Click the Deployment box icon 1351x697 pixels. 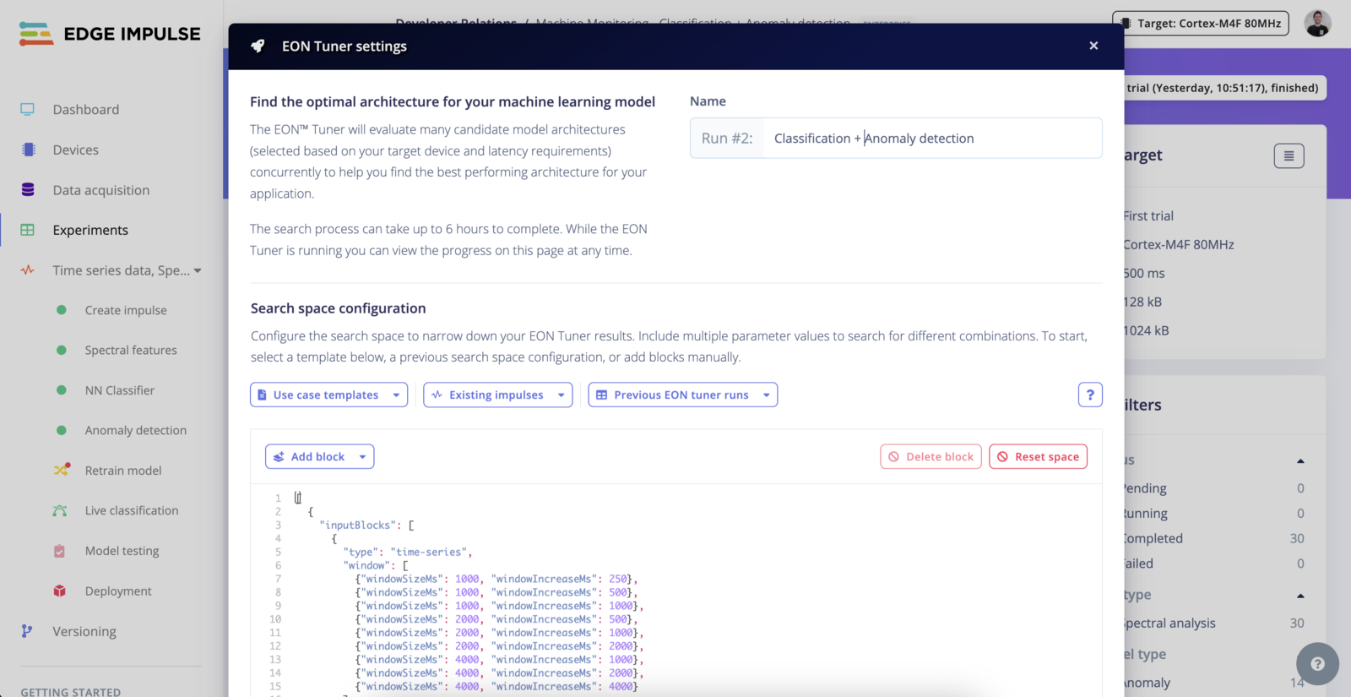coord(60,591)
